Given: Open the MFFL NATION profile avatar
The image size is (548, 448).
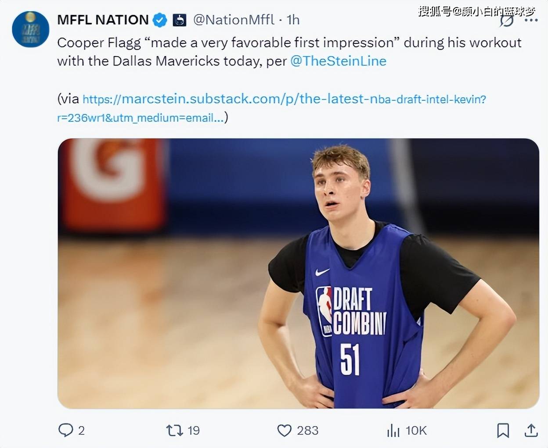Looking at the screenshot, I should point(30,30).
